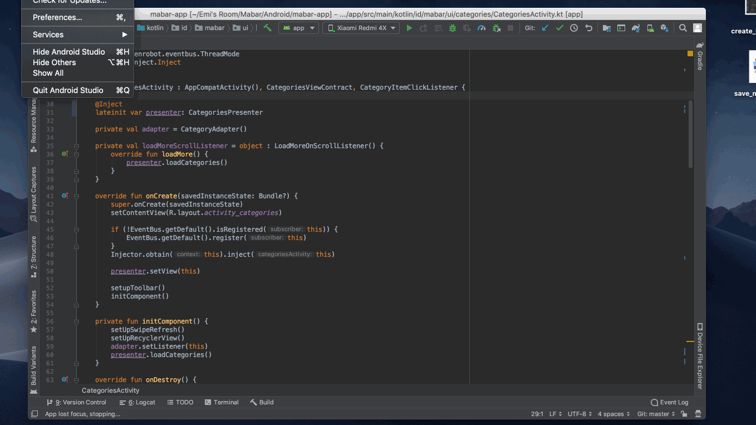
Task: Open the profiler gauge icon
Action: [x=482, y=28]
